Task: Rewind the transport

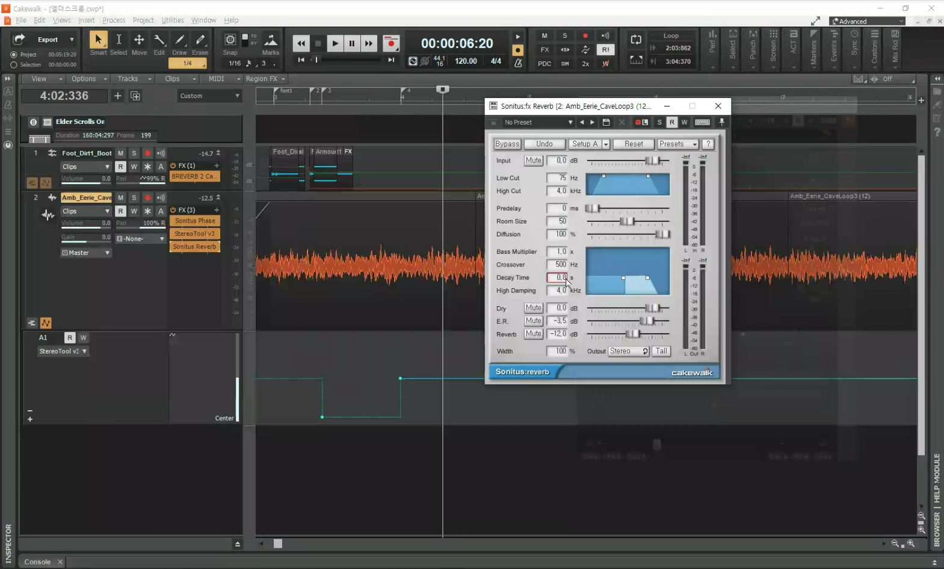Action: [x=301, y=43]
